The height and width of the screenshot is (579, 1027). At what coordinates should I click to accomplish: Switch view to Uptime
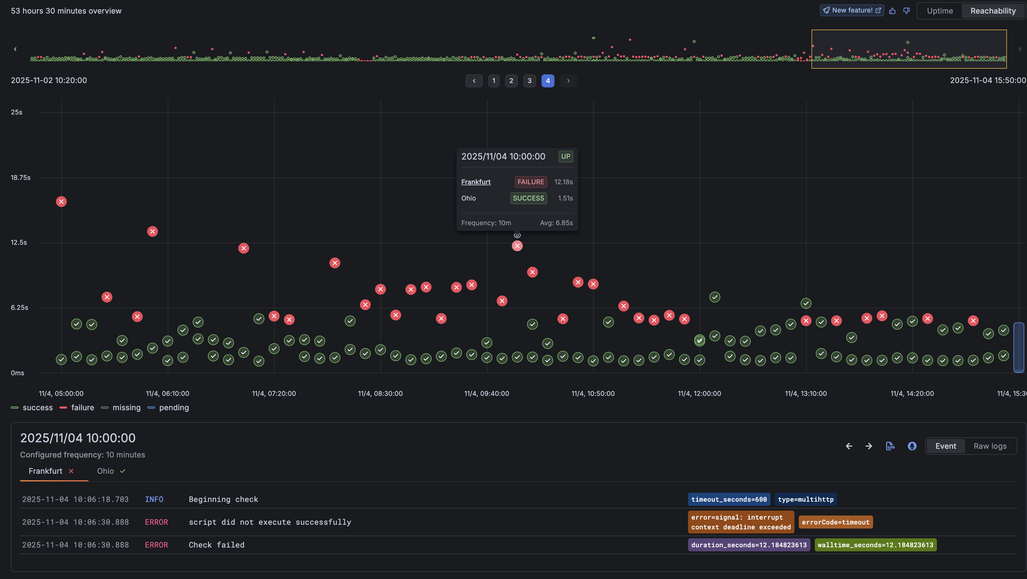coord(940,11)
